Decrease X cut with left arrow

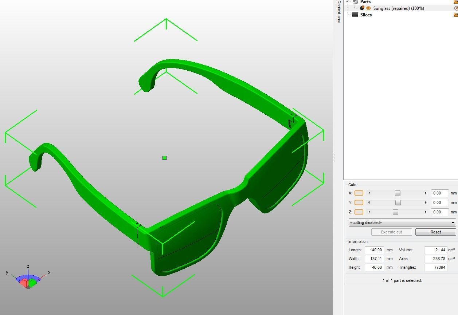pos(369,193)
